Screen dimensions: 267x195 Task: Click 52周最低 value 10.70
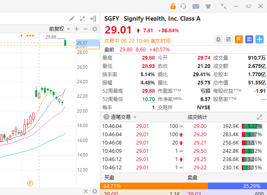tap(149, 99)
